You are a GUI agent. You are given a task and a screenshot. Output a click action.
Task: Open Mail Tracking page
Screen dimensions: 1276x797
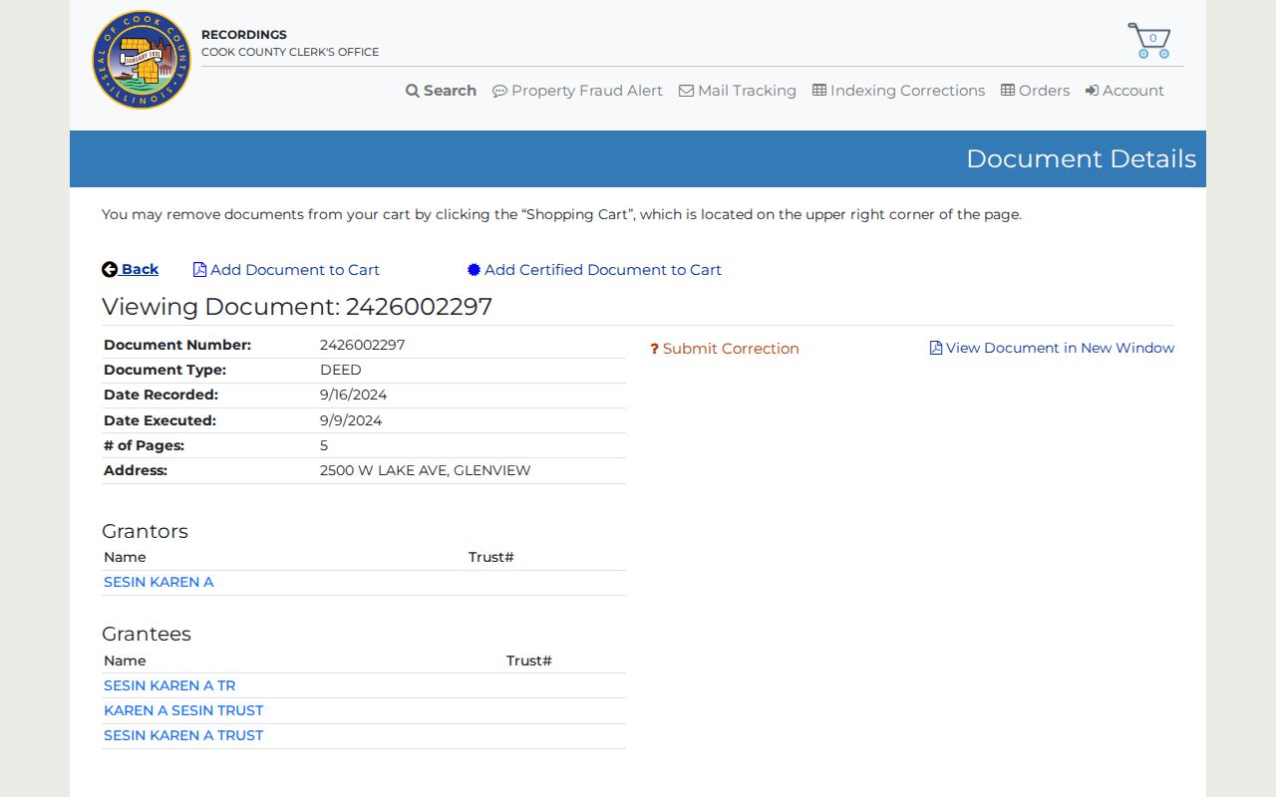point(738,91)
